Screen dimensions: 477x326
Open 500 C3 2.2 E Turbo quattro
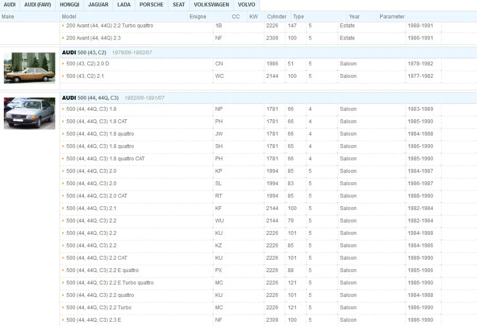click(x=110, y=283)
